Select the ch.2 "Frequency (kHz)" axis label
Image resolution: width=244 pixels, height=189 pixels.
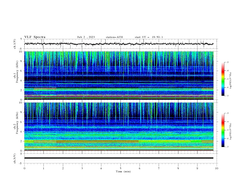(x=17, y=123)
